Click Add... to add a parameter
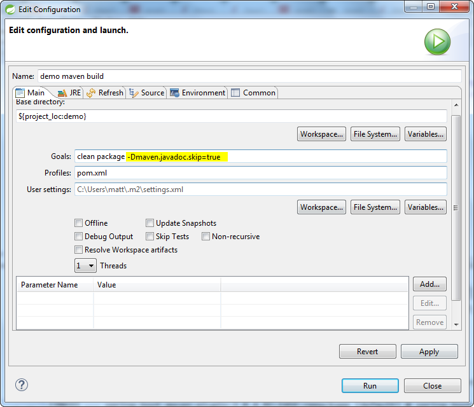Screen dimensions: 474x407 coord(429,284)
